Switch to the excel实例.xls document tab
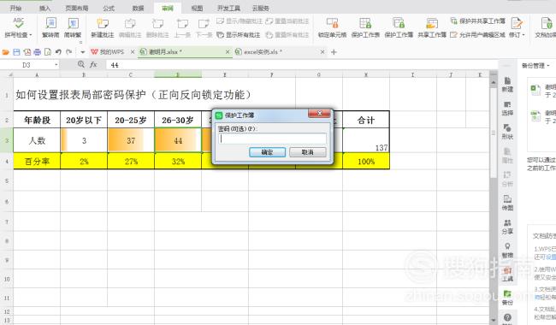Image resolution: width=556 pixels, height=325 pixels. click(263, 52)
